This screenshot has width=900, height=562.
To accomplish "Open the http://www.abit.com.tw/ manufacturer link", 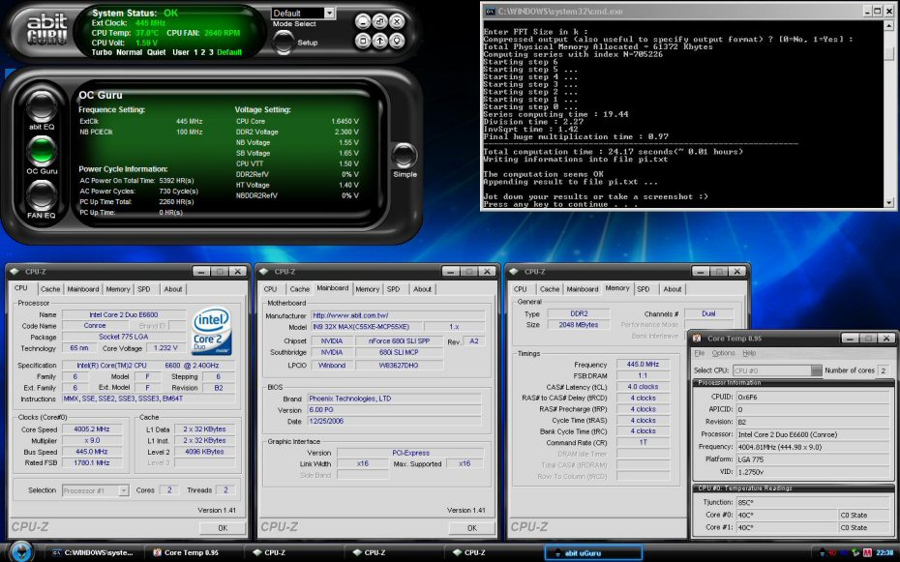I will click(398, 315).
